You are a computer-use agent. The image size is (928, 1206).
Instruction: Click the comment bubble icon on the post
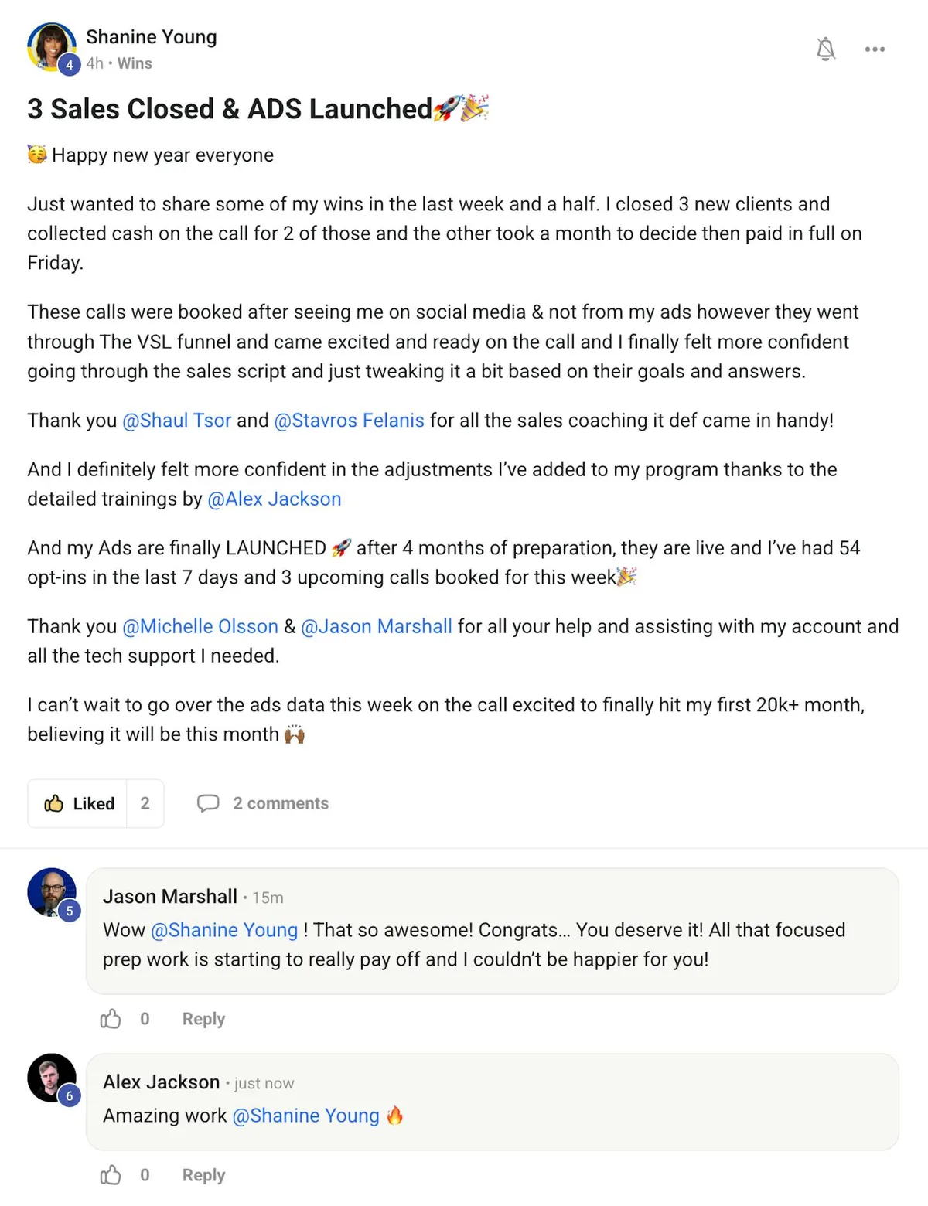pos(210,803)
